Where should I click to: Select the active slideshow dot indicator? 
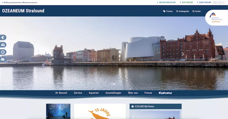[114, 84]
